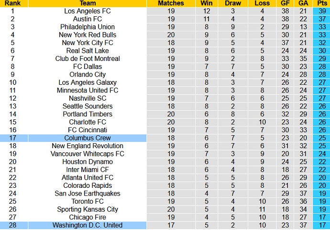Select the Austin FC team name

[88, 19]
